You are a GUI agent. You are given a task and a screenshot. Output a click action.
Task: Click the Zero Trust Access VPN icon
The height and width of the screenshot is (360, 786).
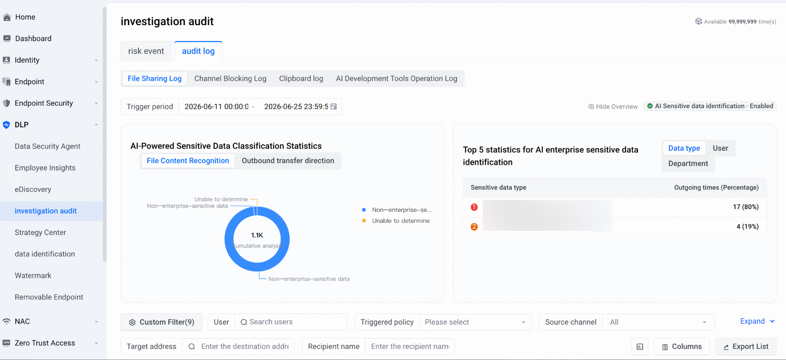6,343
